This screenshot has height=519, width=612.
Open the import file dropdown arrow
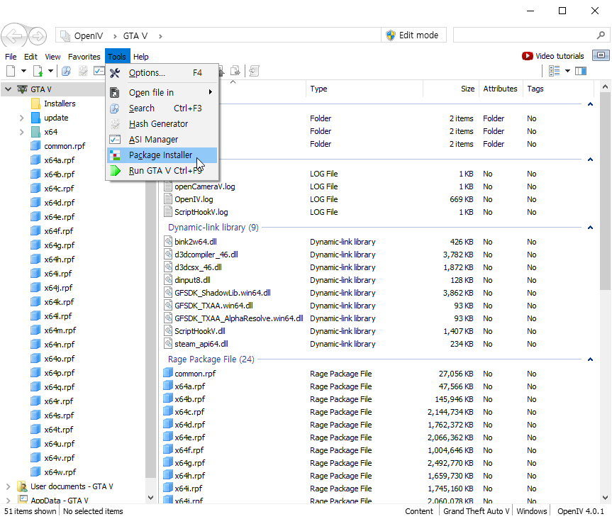[x=50, y=71]
